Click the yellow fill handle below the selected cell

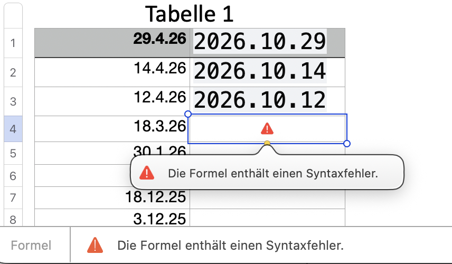267,143
